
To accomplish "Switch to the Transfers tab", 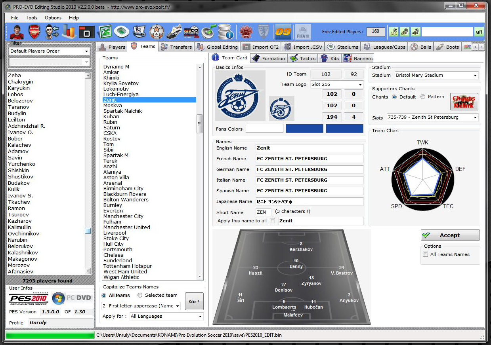I will (177, 47).
